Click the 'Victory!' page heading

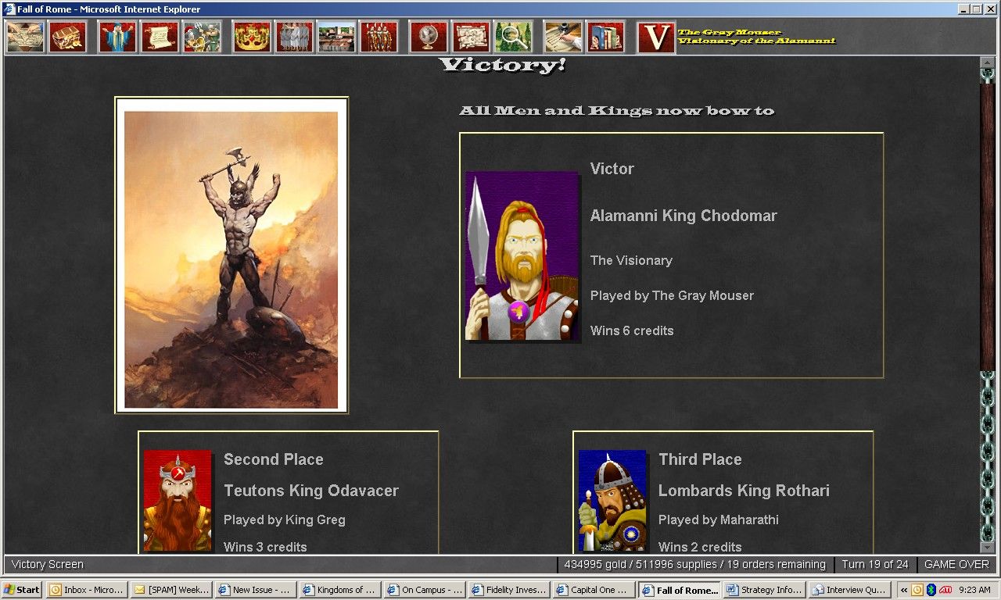tap(502, 65)
